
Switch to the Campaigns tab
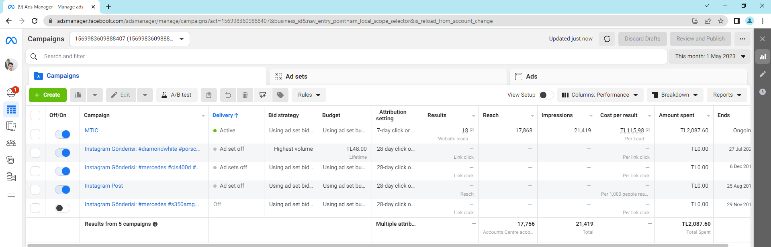click(147, 76)
